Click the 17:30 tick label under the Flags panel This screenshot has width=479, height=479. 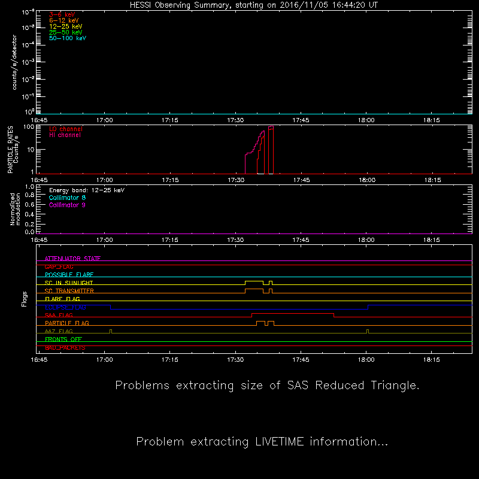[x=235, y=360]
